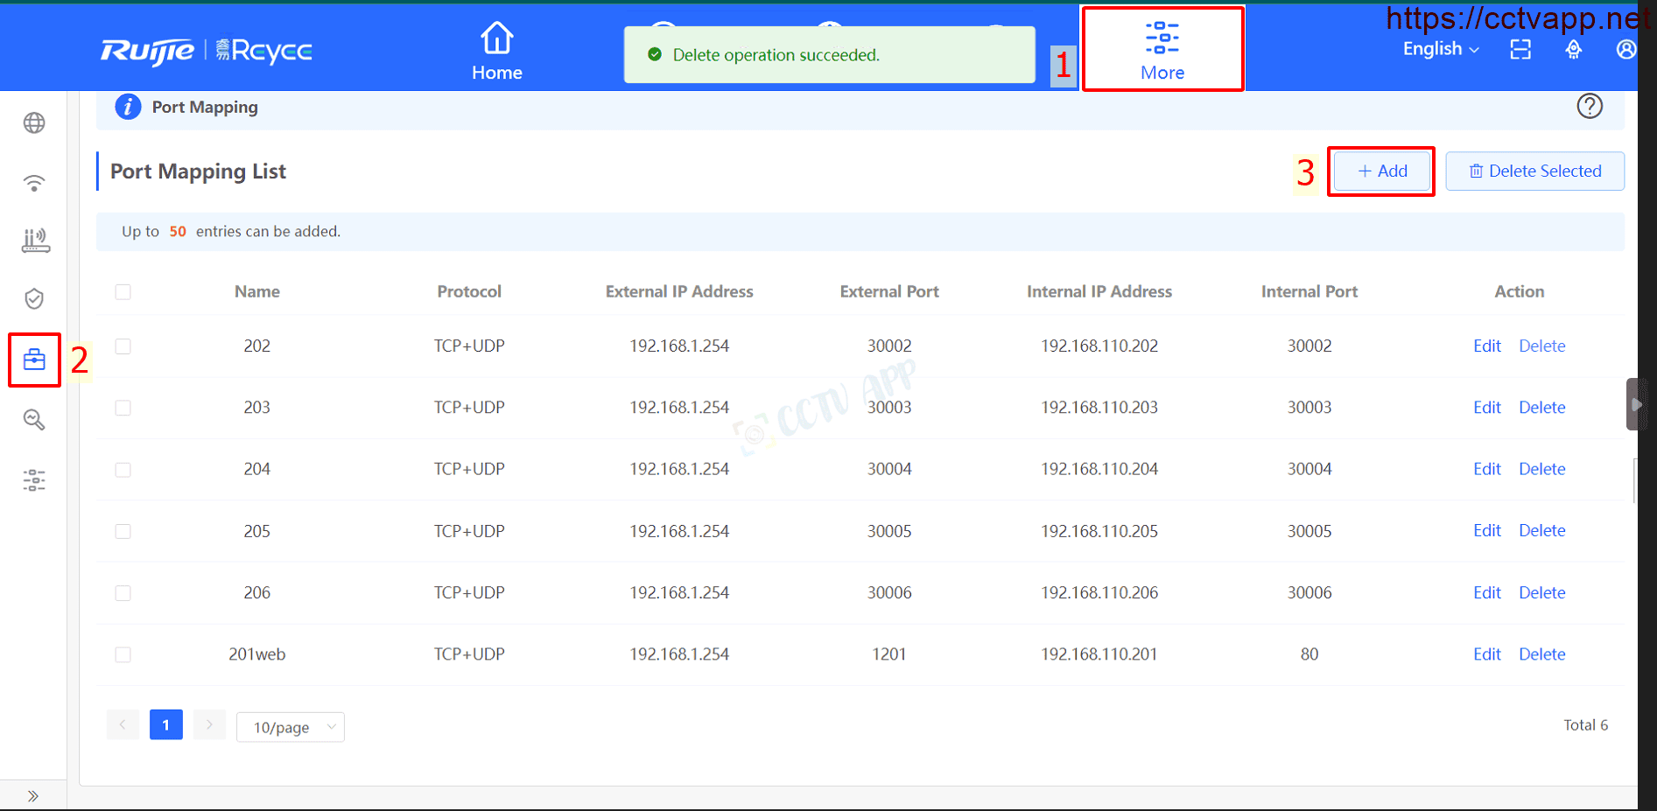Click Edit link for entry 204
1657x811 pixels.
click(x=1486, y=470)
